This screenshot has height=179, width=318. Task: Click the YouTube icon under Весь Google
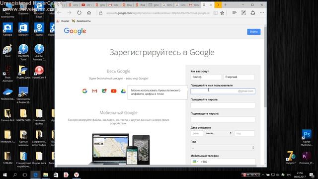114,91
